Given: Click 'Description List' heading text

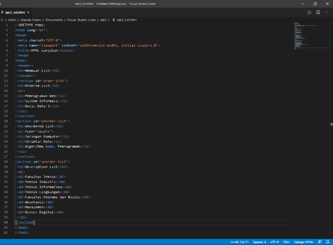Looking at the screenshot, I should pos(41,167).
